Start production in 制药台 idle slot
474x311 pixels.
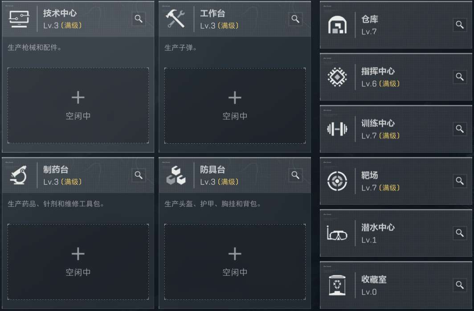(78, 262)
